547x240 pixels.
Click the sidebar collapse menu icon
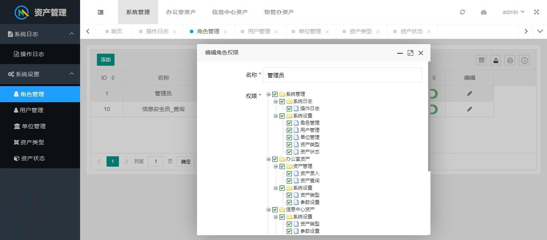101,12
